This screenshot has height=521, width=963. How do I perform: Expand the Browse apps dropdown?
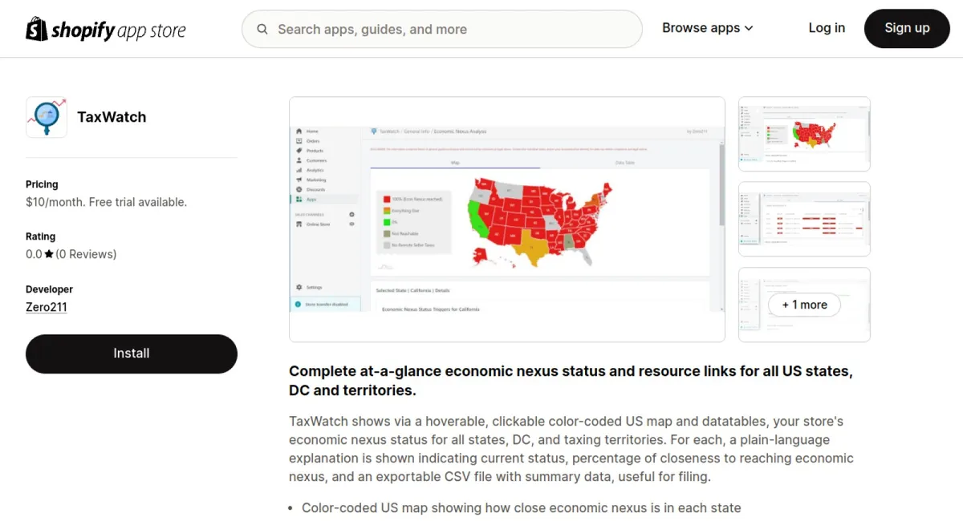point(708,28)
